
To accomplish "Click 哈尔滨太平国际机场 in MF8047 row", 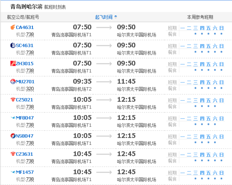I will point(136,125).
